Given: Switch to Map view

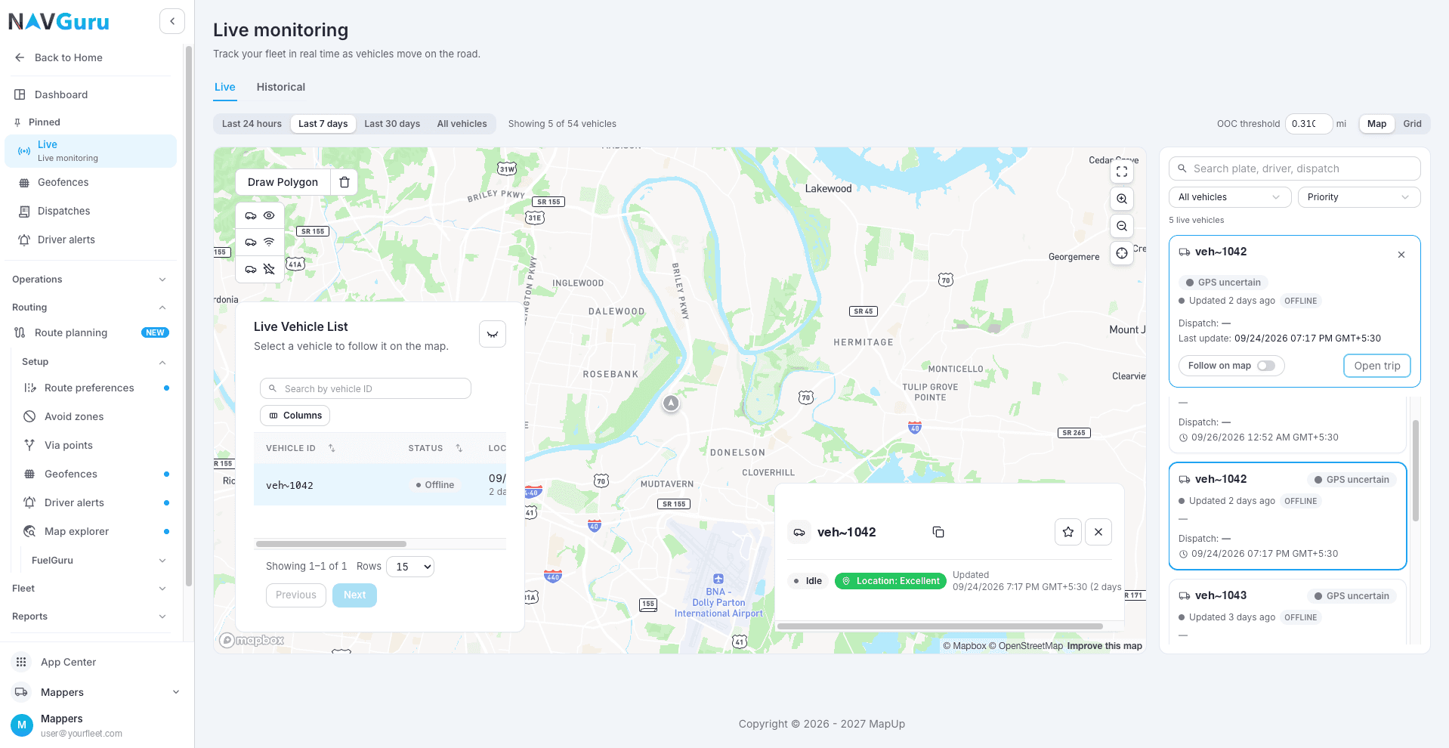Looking at the screenshot, I should point(1376,124).
